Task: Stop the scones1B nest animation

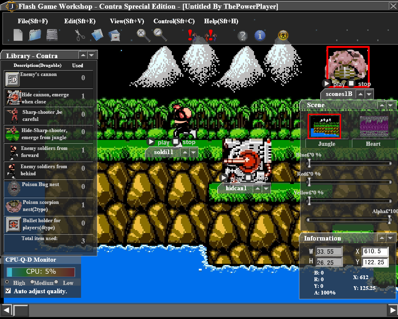Action: (351, 83)
